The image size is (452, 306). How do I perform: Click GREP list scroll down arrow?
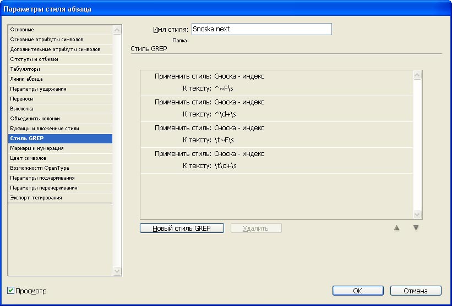point(417,214)
